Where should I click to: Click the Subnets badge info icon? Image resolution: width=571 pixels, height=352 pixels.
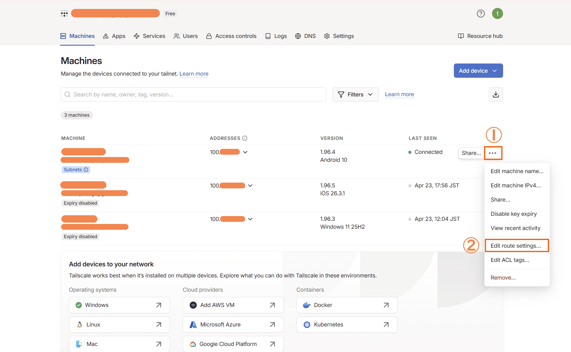pos(86,170)
